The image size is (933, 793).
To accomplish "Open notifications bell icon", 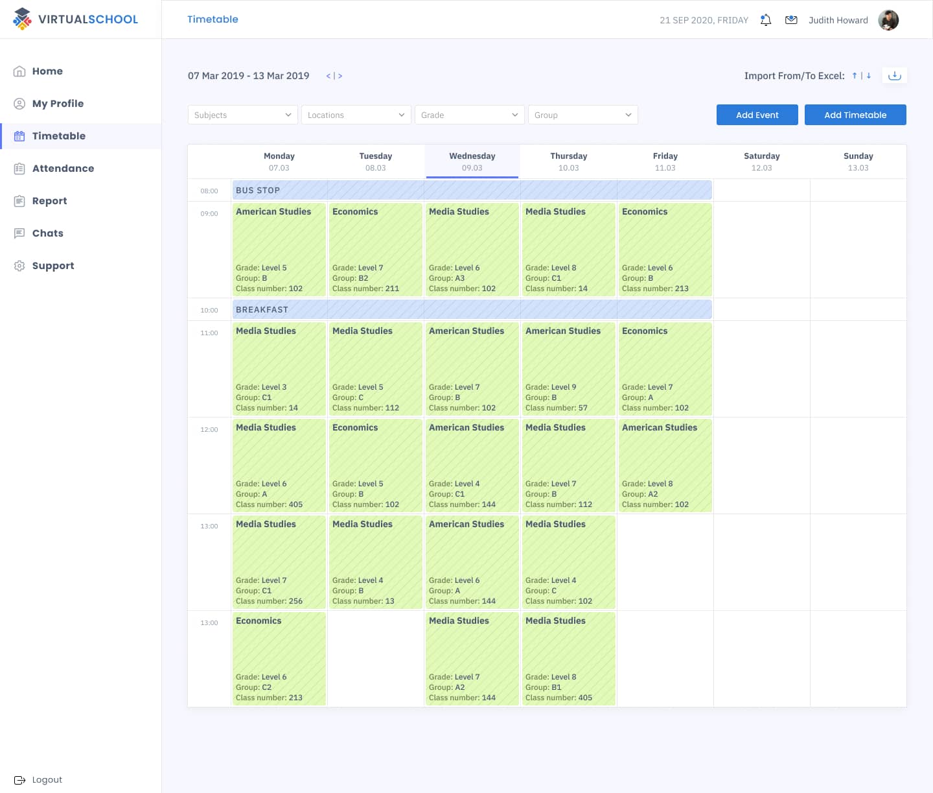I will [766, 20].
